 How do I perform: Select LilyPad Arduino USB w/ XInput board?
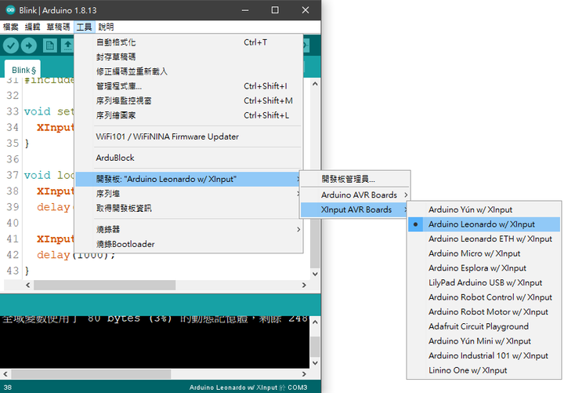[484, 282]
